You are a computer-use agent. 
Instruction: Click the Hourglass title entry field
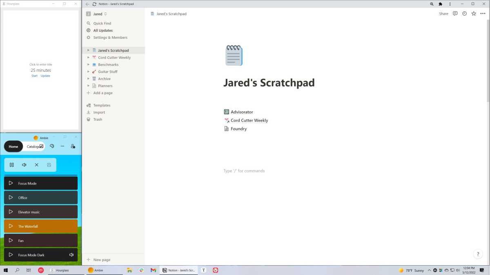coord(41,64)
